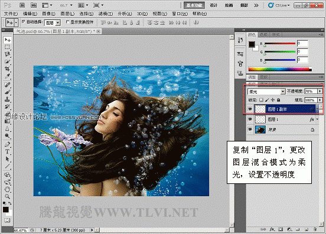Image resolution: width=326 pixels, height=234 pixels.
Task: Pick a color from the spectrum ramp
Action: (280, 69)
